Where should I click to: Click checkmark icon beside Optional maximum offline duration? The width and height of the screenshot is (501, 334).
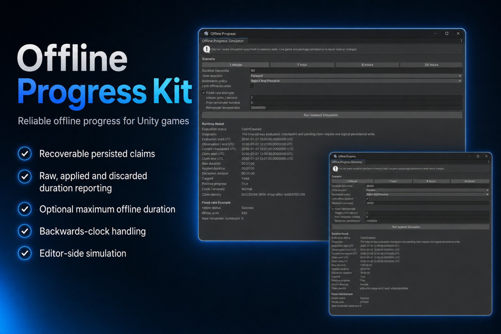point(25,209)
